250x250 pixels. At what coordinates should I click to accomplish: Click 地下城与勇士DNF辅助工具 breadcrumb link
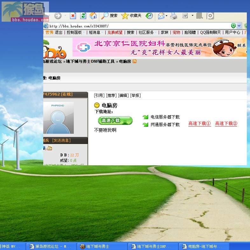pyautogui.click(x=90, y=61)
